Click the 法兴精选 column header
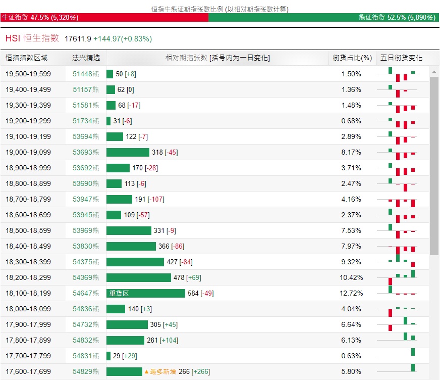Screen dimensions: 440x380 (86, 58)
